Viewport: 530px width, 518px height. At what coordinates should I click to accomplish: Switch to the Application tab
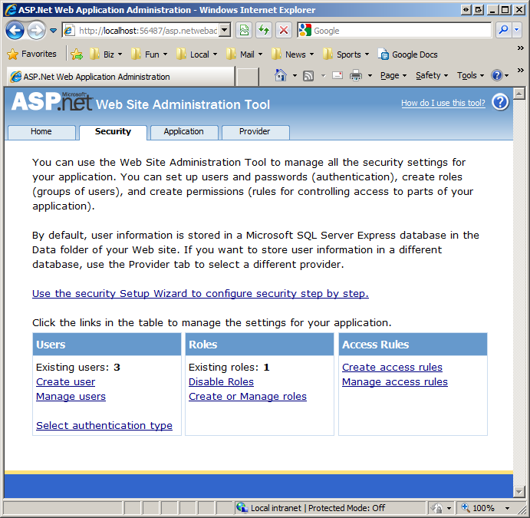coord(183,132)
